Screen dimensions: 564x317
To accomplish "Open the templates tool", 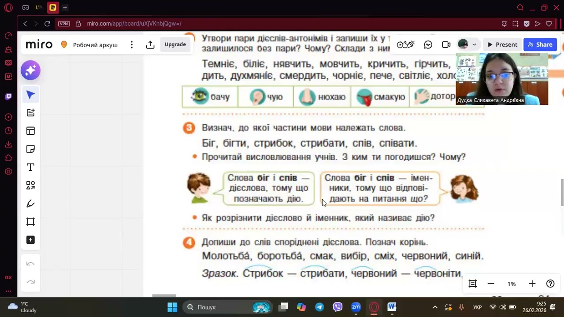I will (x=30, y=131).
